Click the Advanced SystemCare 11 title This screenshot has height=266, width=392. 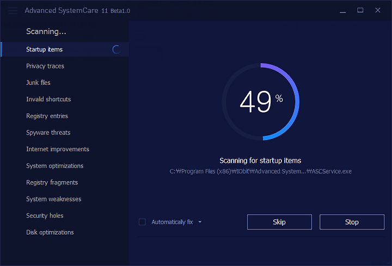pos(77,10)
